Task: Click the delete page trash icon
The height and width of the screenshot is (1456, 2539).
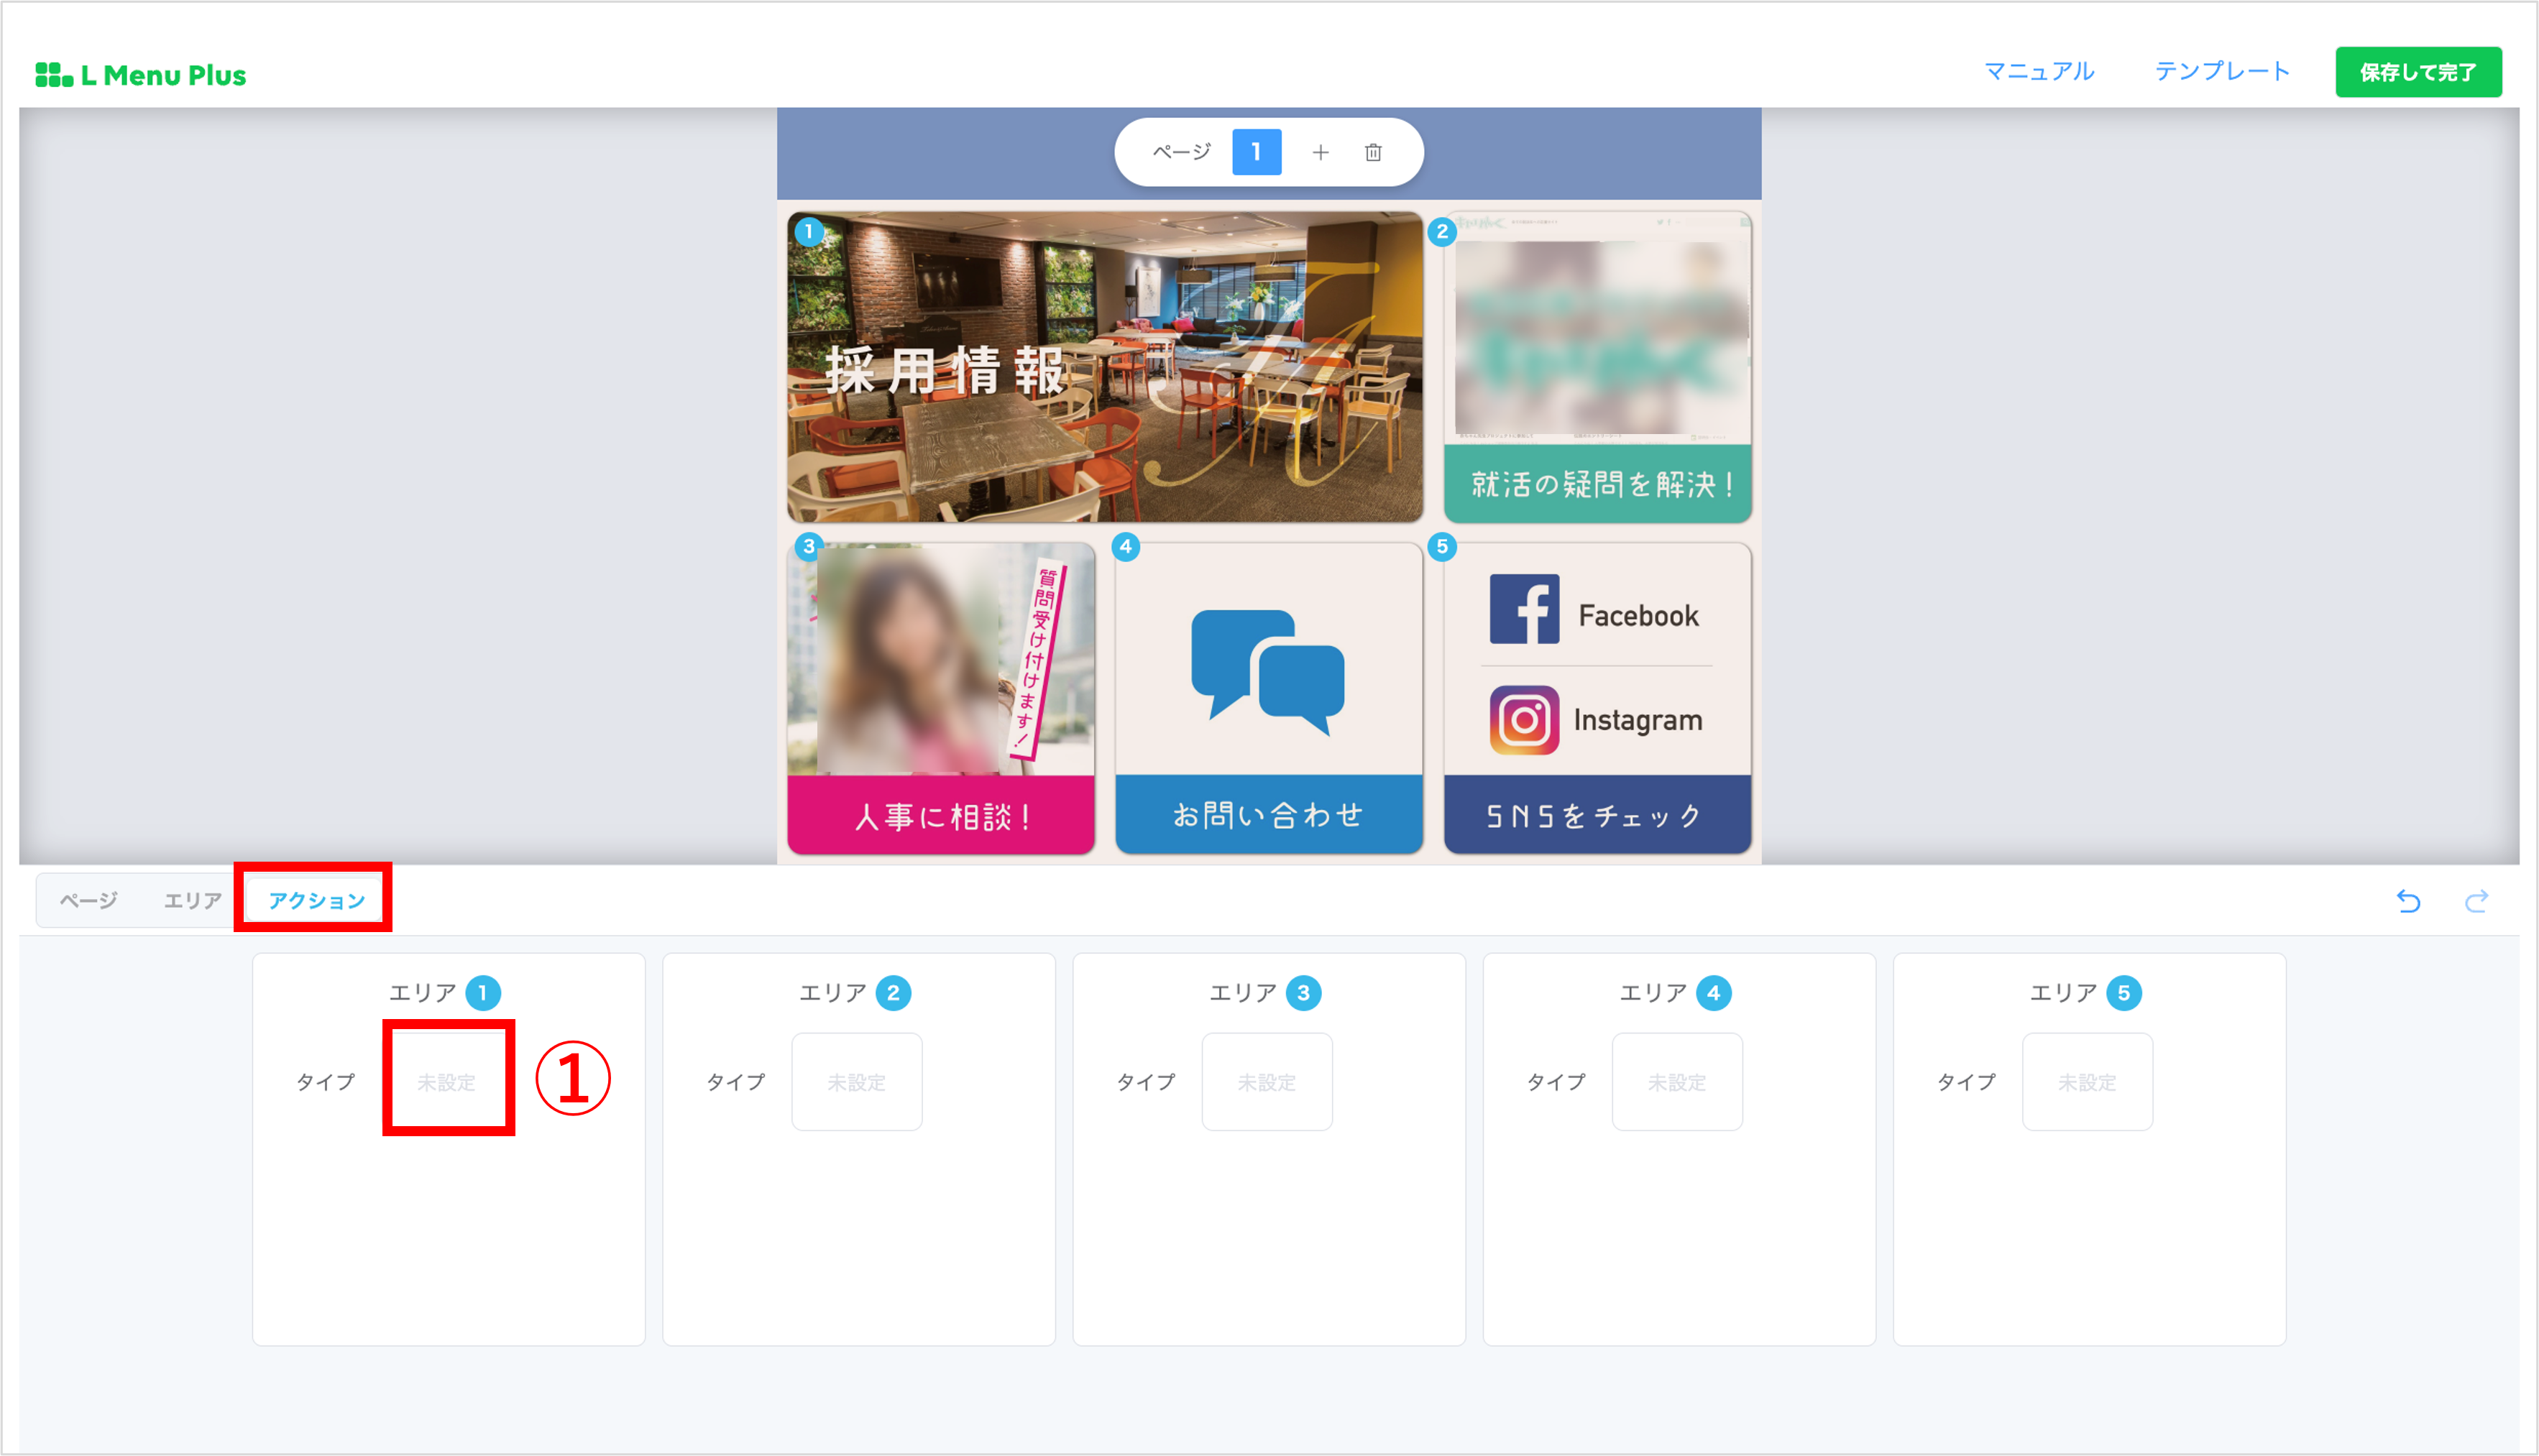Action: pyautogui.click(x=1373, y=152)
